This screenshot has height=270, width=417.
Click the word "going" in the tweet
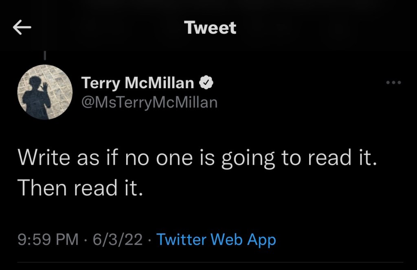[248, 158]
